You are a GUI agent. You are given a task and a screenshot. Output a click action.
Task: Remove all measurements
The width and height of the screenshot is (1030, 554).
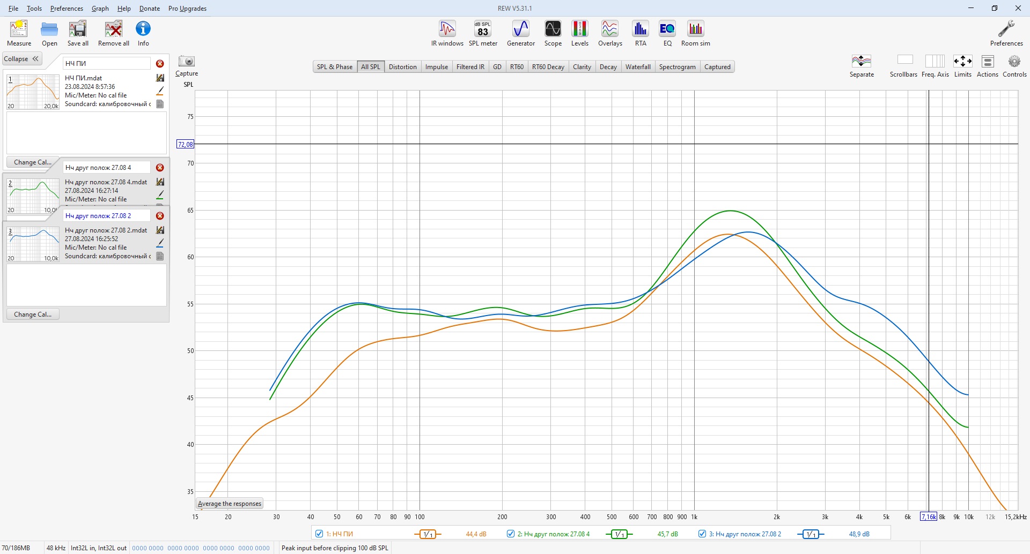pyautogui.click(x=113, y=33)
